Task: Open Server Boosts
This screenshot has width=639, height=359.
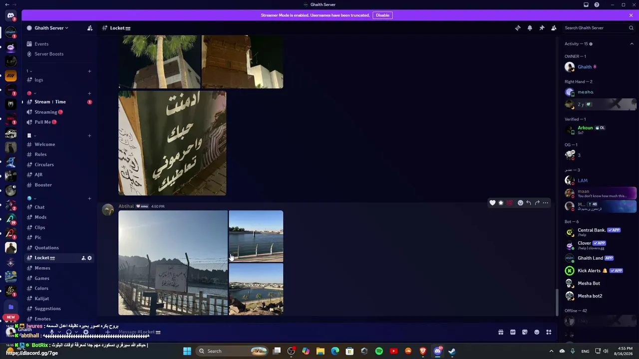Action: tap(49, 54)
